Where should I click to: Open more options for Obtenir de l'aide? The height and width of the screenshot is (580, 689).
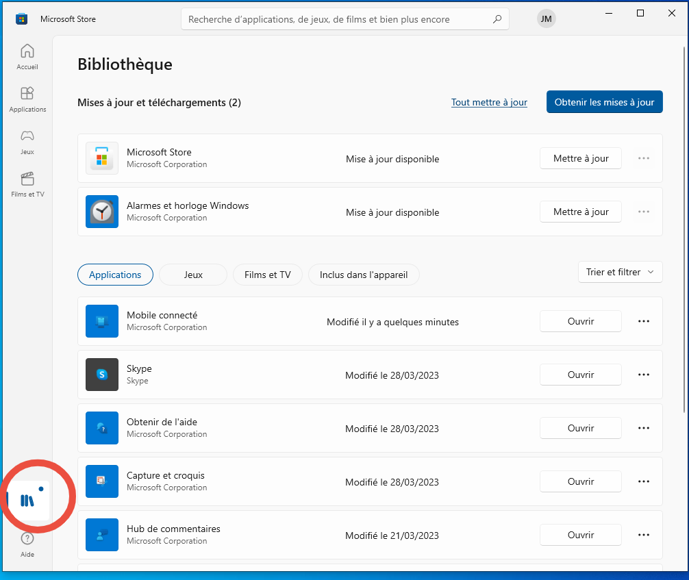644,428
